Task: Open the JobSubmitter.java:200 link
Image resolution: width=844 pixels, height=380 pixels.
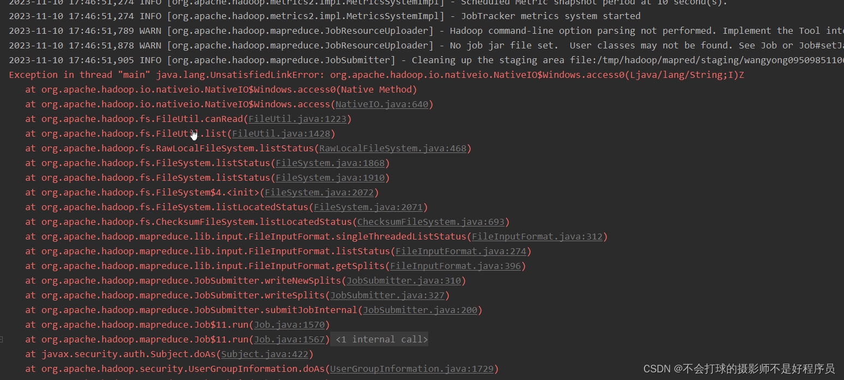Action: (x=421, y=310)
